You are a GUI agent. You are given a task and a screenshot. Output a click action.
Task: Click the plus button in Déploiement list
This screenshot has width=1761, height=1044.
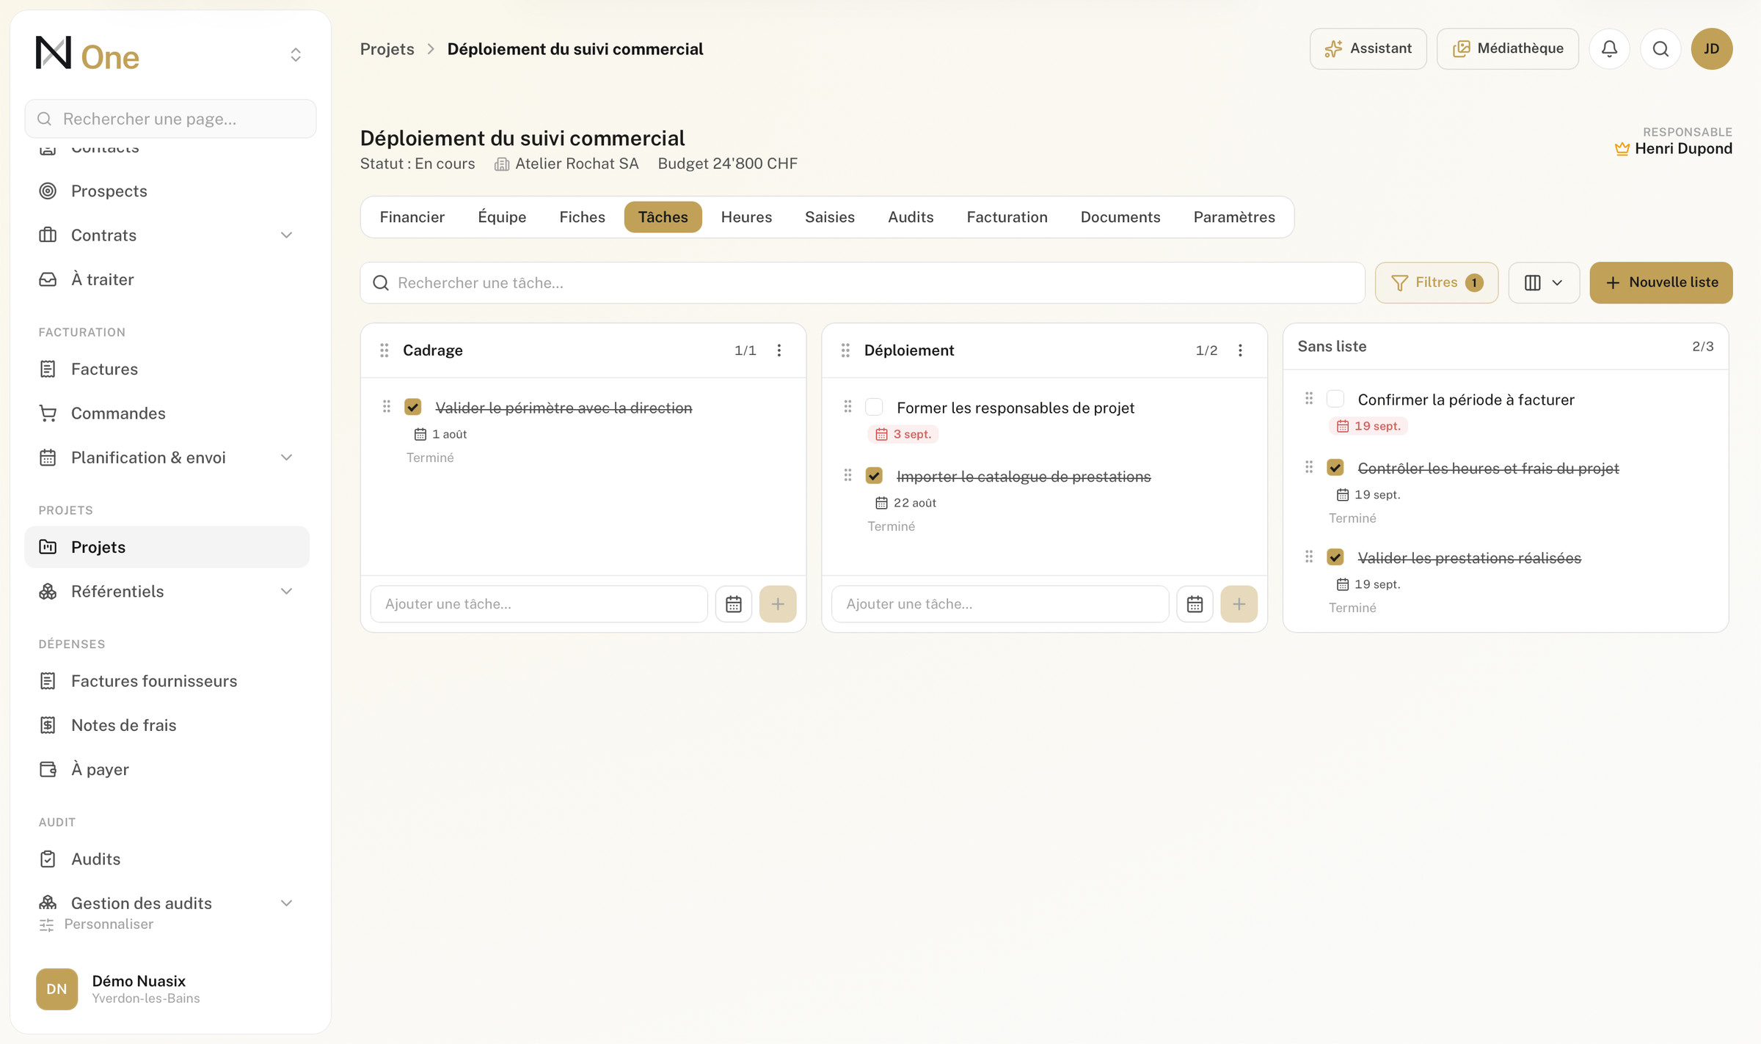coord(1239,604)
